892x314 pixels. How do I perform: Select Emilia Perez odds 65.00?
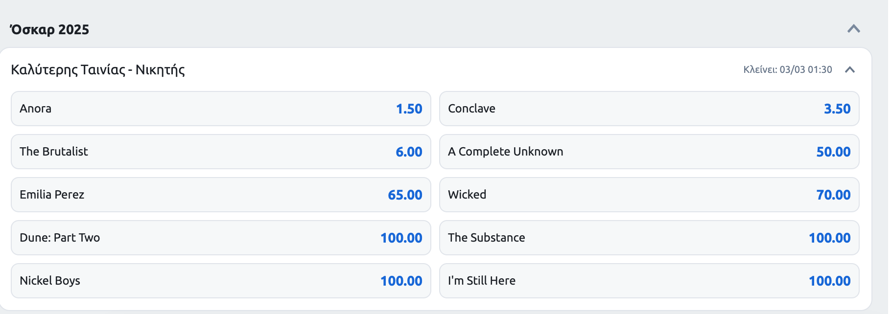click(220, 195)
